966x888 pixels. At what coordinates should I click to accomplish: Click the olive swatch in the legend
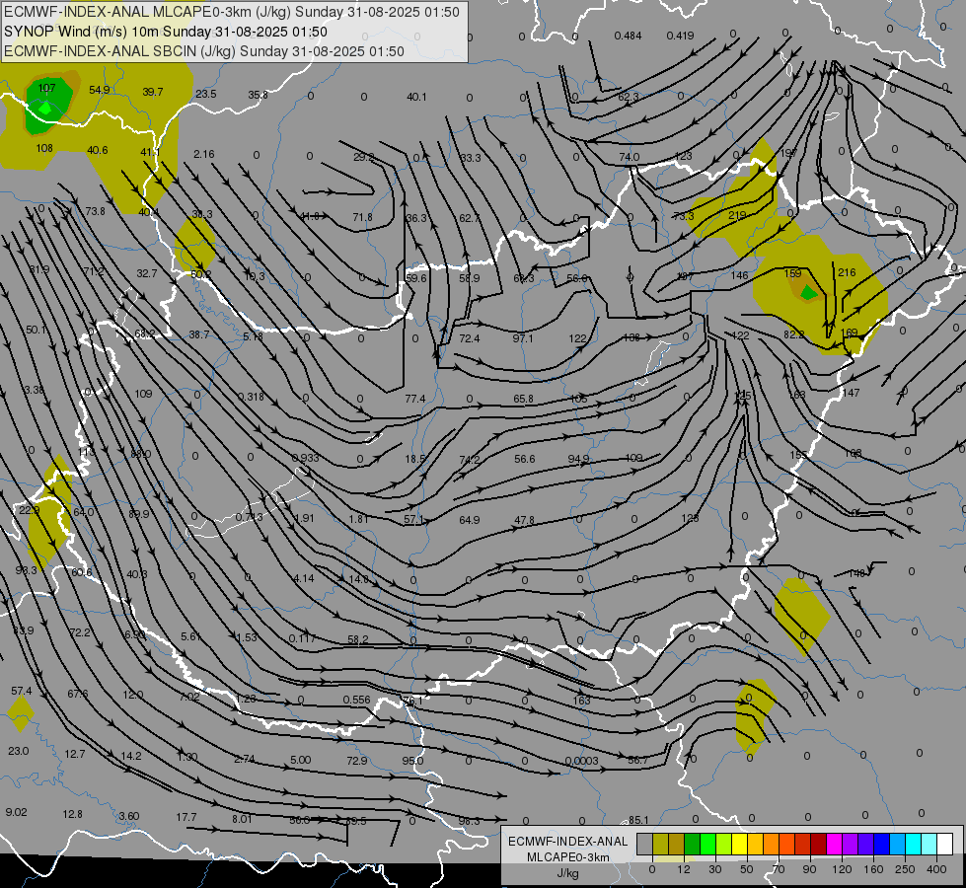click(660, 845)
